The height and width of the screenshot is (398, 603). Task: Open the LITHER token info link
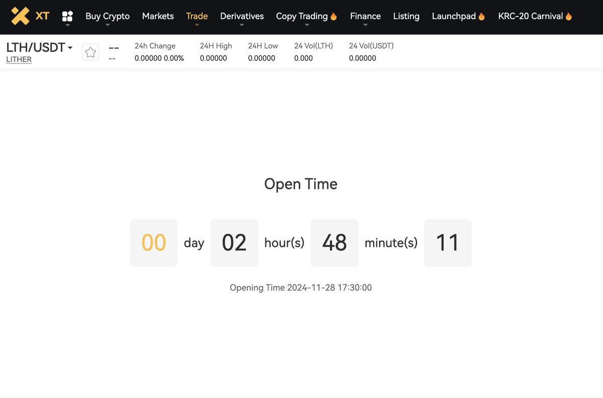(19, 59)
